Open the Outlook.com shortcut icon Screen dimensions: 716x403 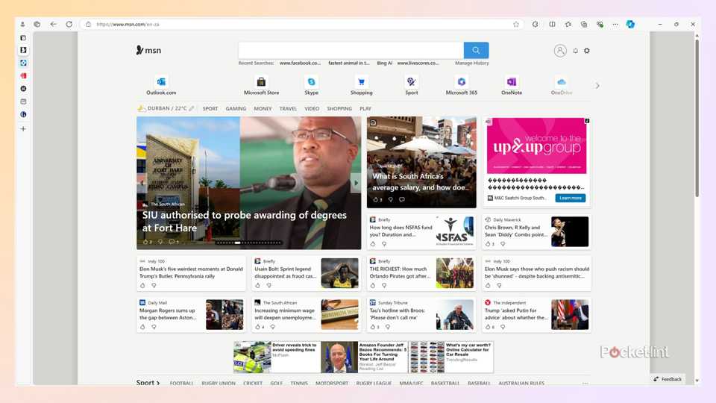click(x=161, y=82)
